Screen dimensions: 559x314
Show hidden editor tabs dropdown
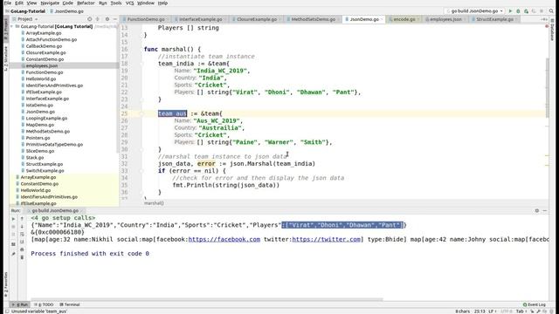click(x=544, y=19)
